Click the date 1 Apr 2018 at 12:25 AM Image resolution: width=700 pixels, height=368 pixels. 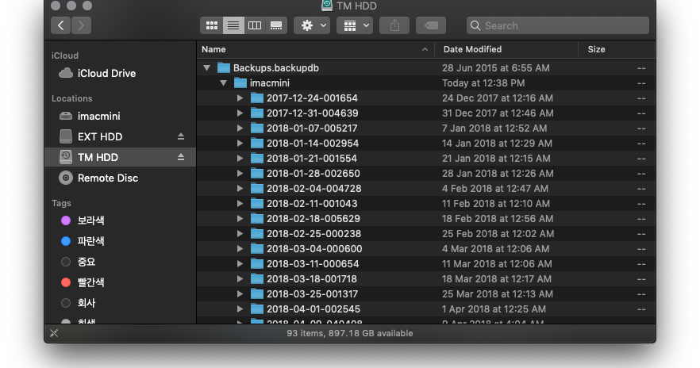pos(494,309)
